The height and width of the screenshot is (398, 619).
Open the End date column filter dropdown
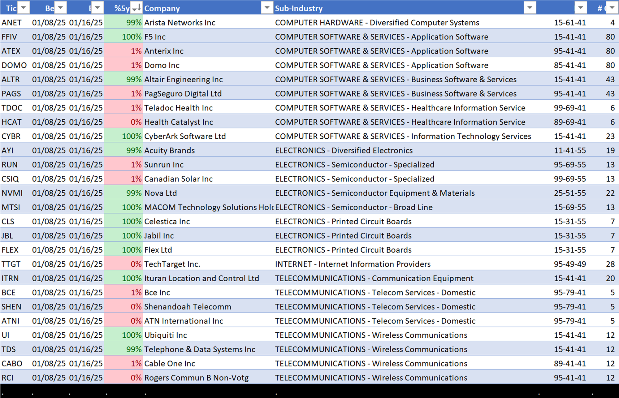pos(97,8)
